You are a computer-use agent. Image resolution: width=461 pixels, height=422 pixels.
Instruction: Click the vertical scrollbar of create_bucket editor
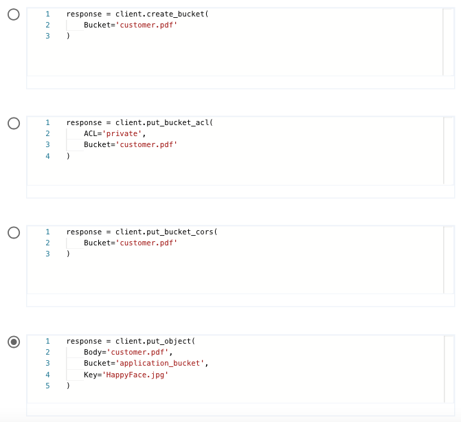449,41
